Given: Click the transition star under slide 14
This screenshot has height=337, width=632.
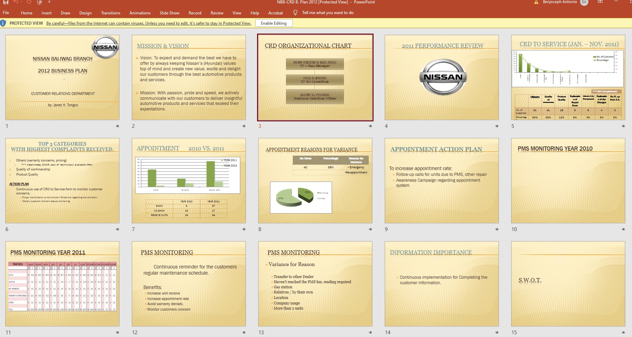Looking at the screenshot, I should pyautogui.click(x=497, y=333).
